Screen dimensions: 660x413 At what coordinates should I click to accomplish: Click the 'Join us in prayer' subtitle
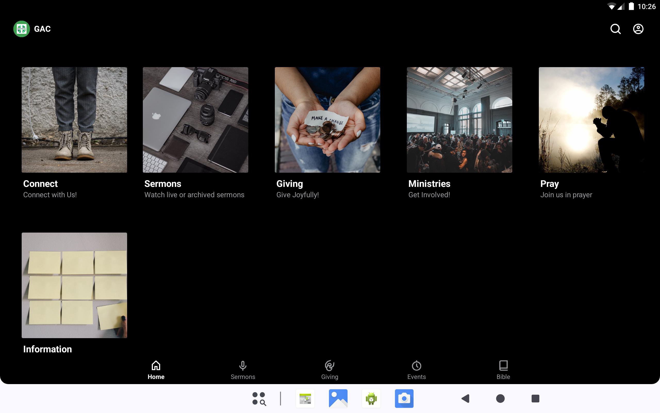click(x=566, y=195)
